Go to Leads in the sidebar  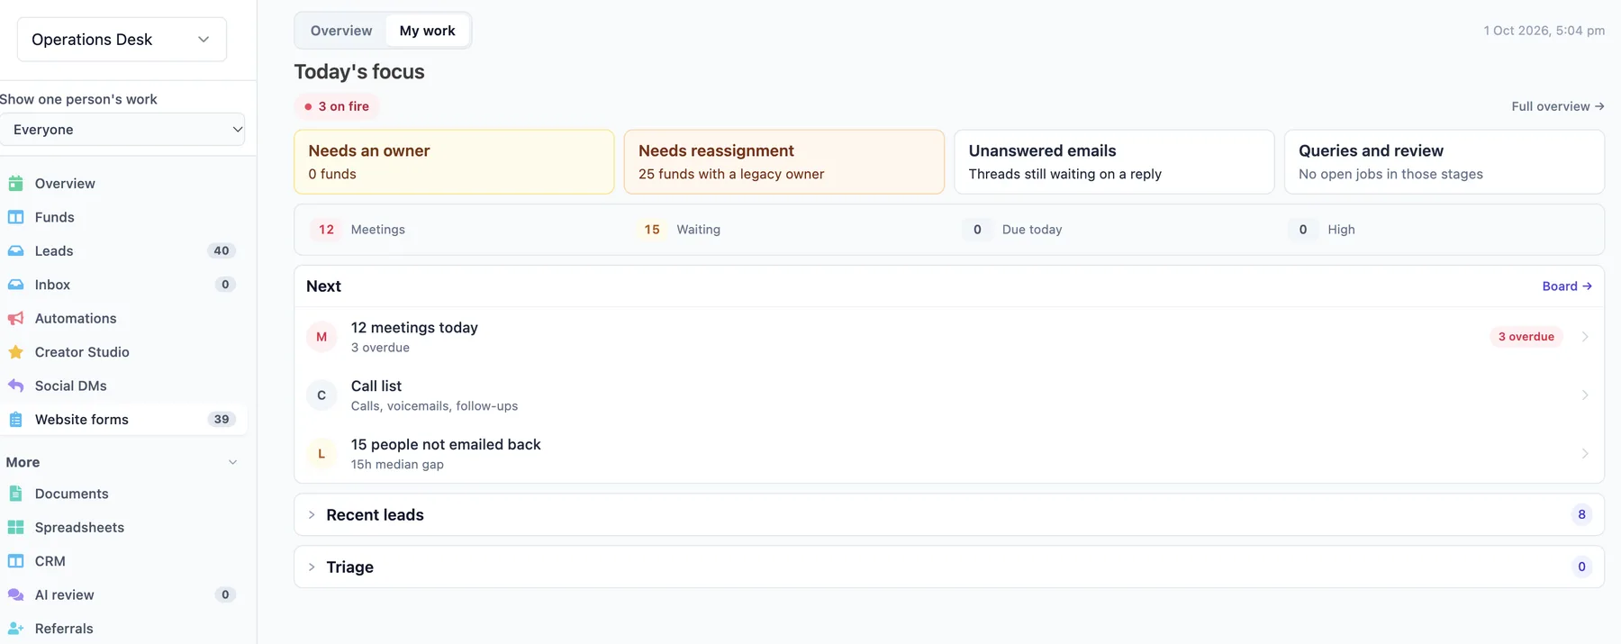122,251
